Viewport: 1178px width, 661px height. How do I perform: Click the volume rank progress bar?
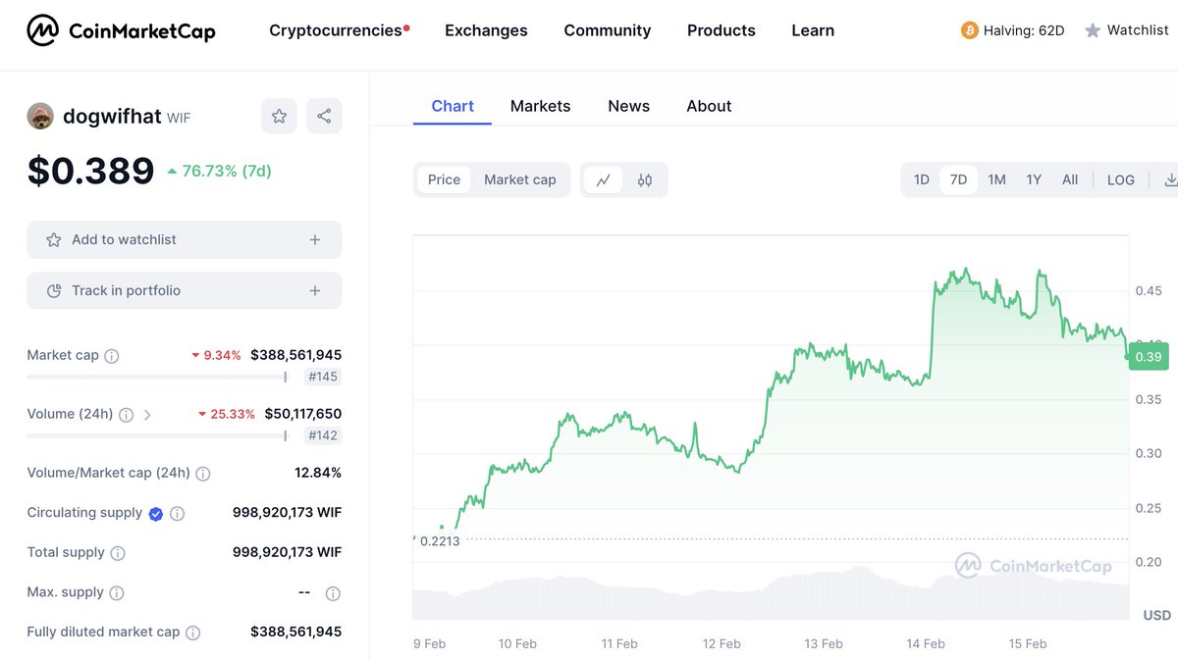(157, 435)
